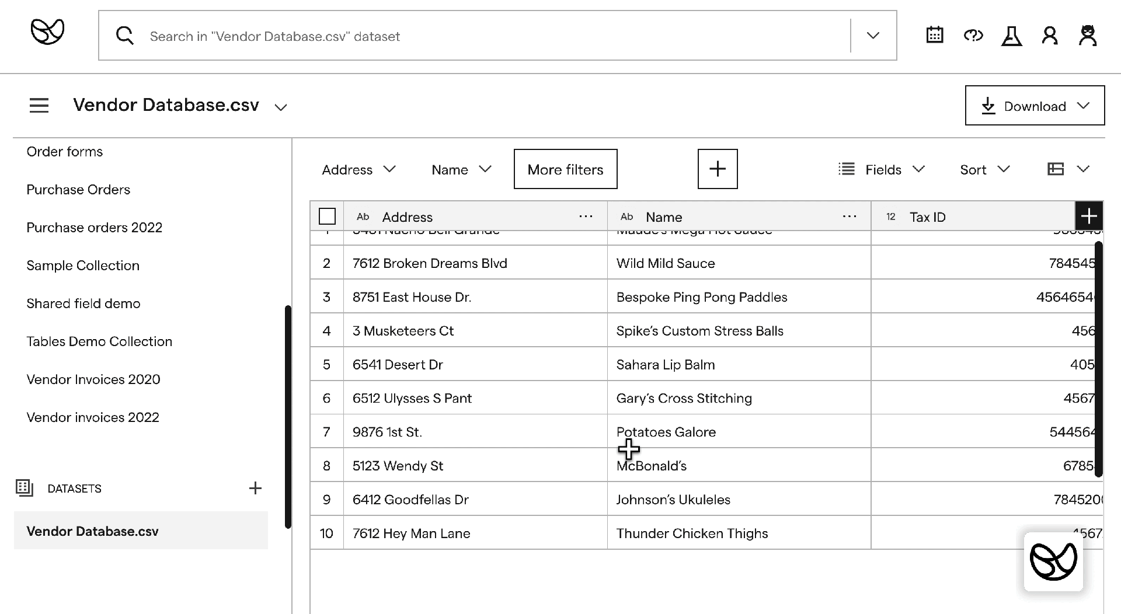
Task: Open Sample Collection
Action: pyautogui.click(x=83, y=266)
